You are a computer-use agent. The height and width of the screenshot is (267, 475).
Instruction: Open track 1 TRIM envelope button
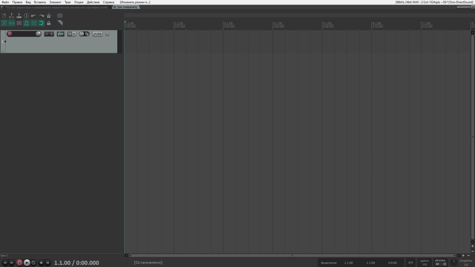97,34
